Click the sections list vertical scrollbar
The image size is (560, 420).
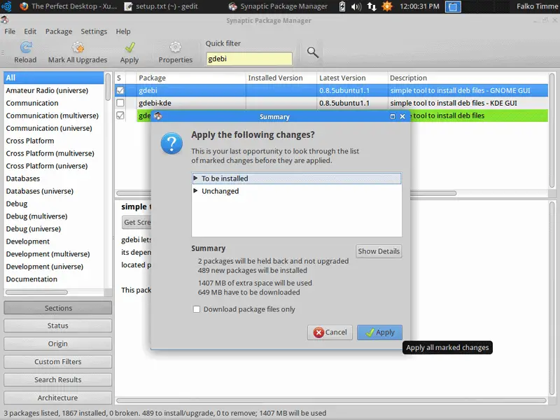coord(108,87)
